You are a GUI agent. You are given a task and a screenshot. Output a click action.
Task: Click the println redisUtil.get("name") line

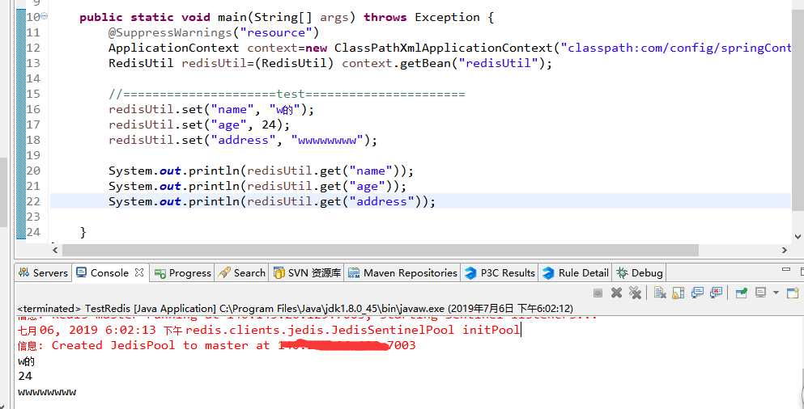click(x=261, y=171)
